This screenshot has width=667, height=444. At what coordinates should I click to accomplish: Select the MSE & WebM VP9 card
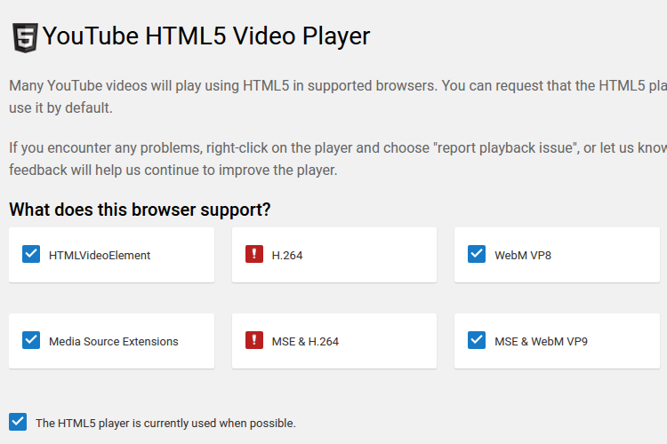557,341
